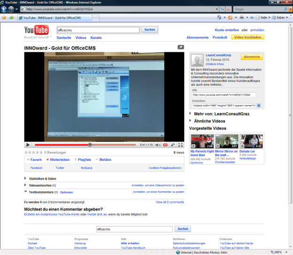The image size is (293, 255).
Task: Click the pop-out video icon
Action: tap(181, 47)
